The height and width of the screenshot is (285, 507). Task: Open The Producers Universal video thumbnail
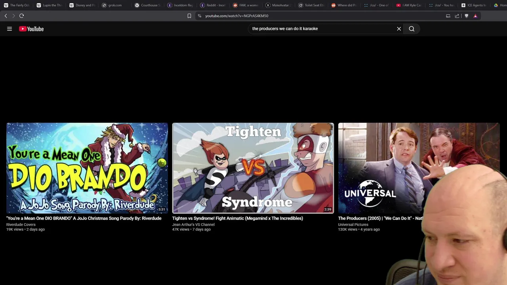419,168
